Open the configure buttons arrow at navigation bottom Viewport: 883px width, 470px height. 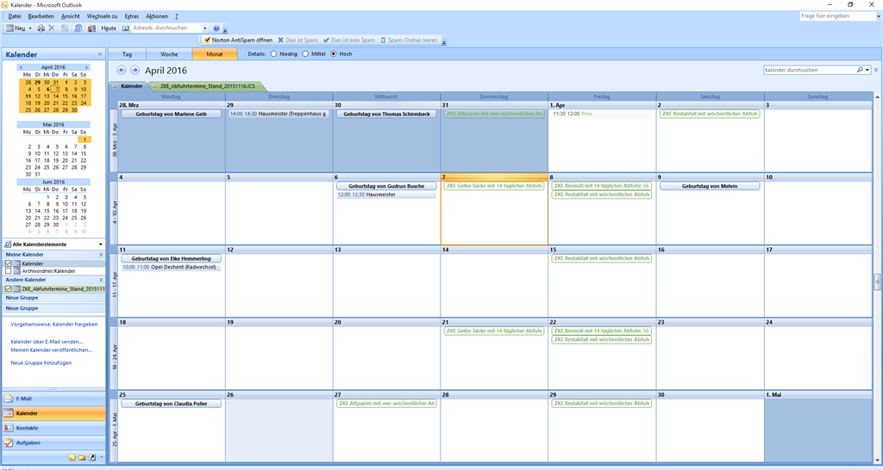click(102, 458)
